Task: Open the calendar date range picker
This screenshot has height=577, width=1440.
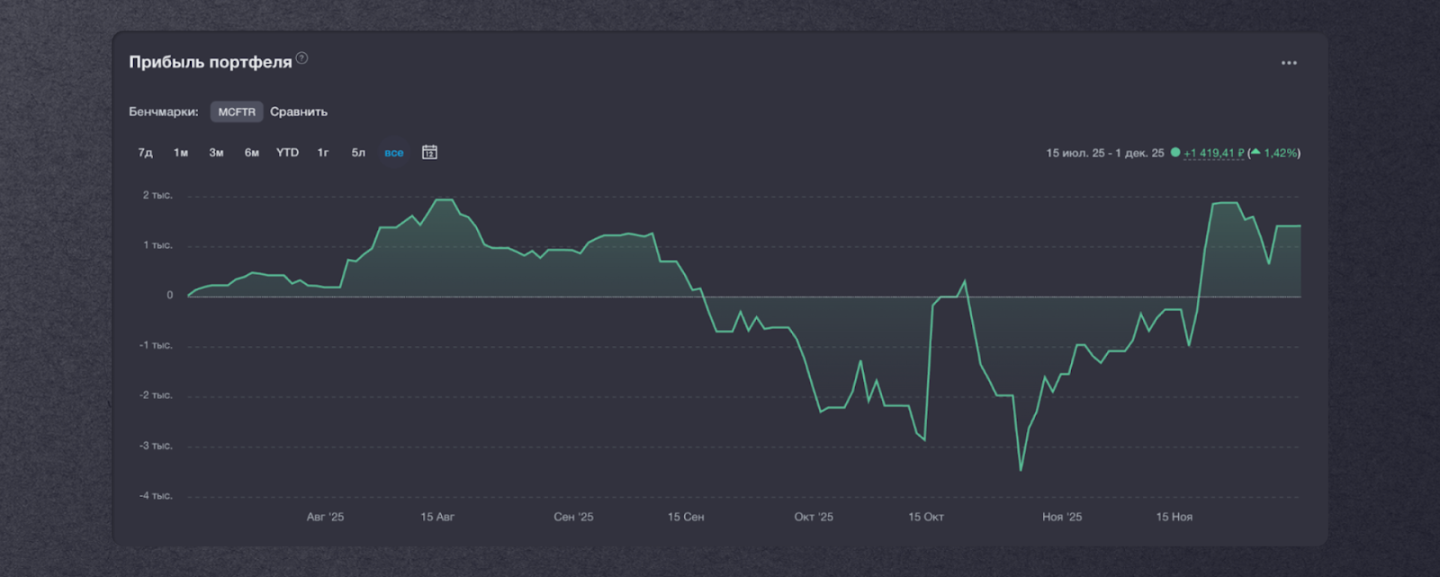Action: [x=429, y=153]
